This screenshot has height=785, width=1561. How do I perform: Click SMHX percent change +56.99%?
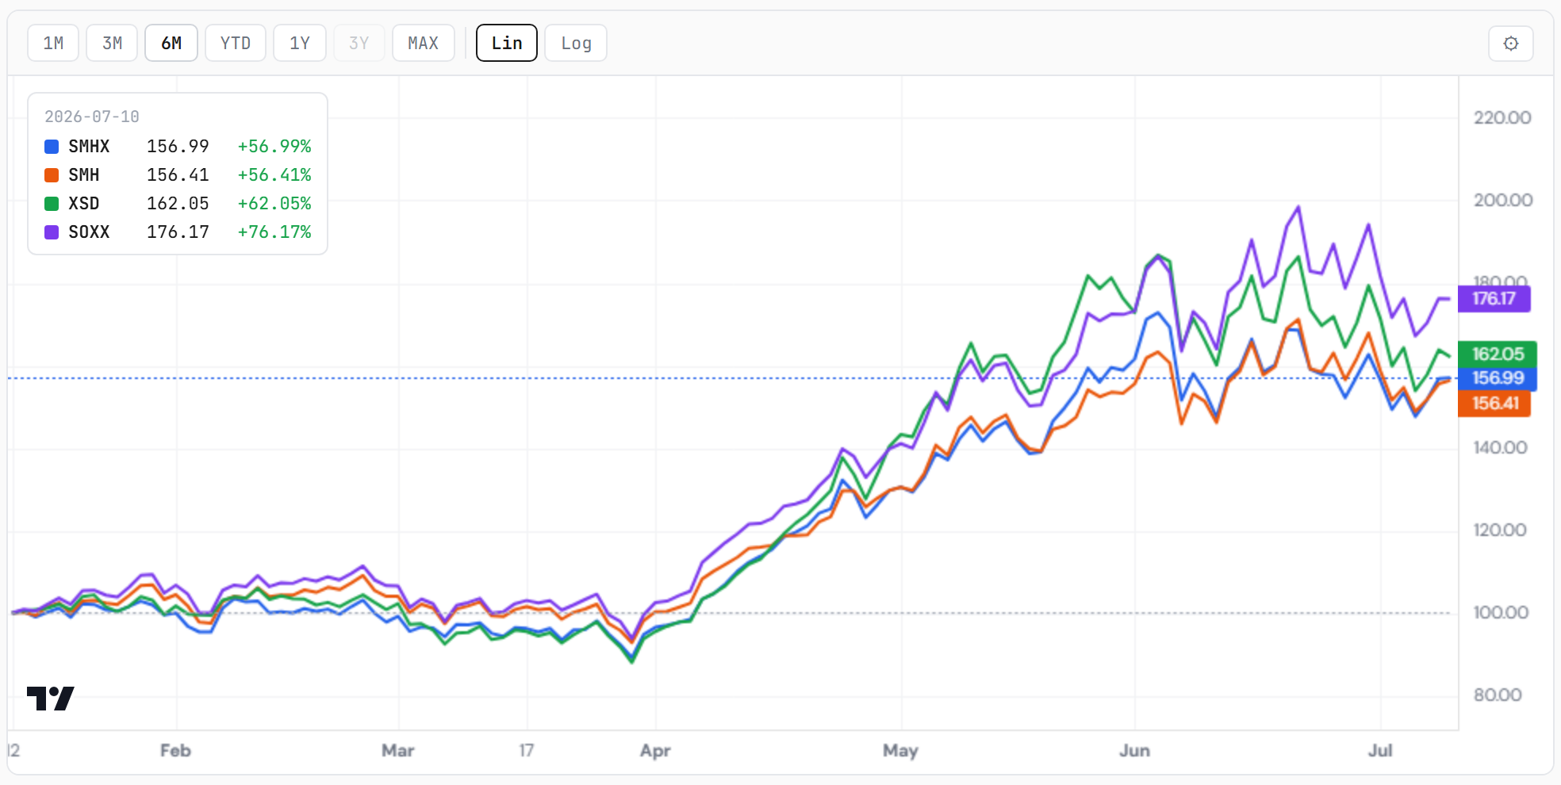pyautogui.click(x=274, y=147)
